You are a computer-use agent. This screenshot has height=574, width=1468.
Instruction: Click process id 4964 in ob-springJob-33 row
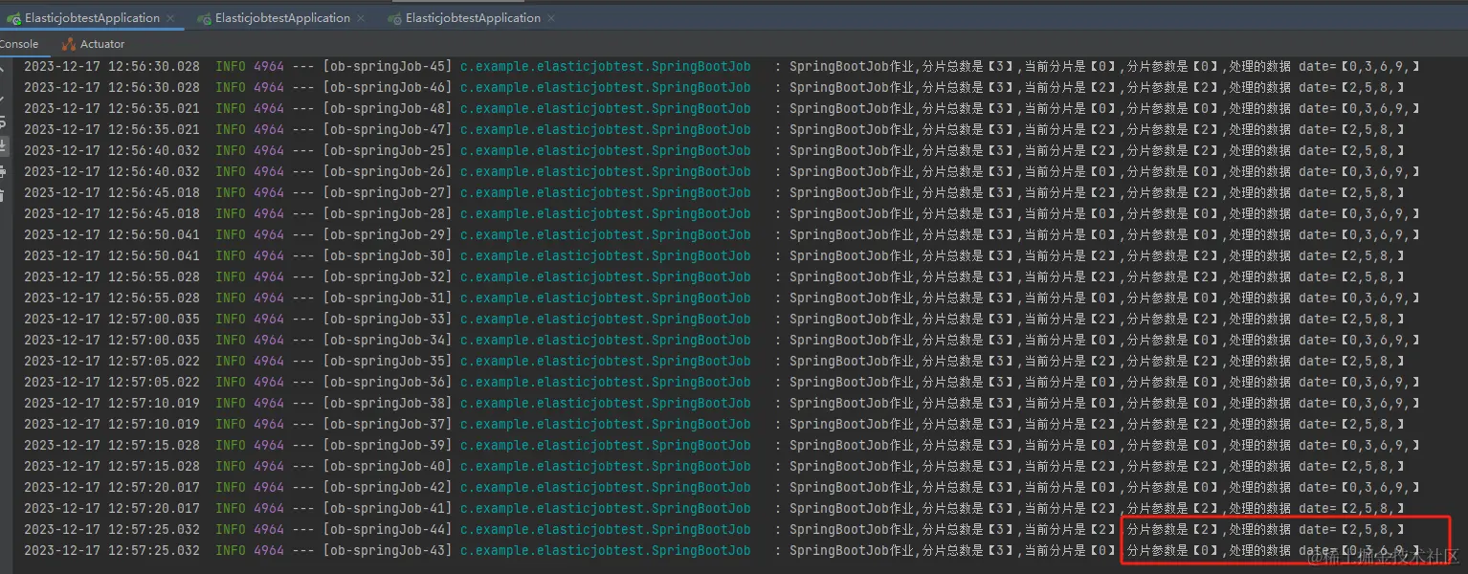pos(269,319)
